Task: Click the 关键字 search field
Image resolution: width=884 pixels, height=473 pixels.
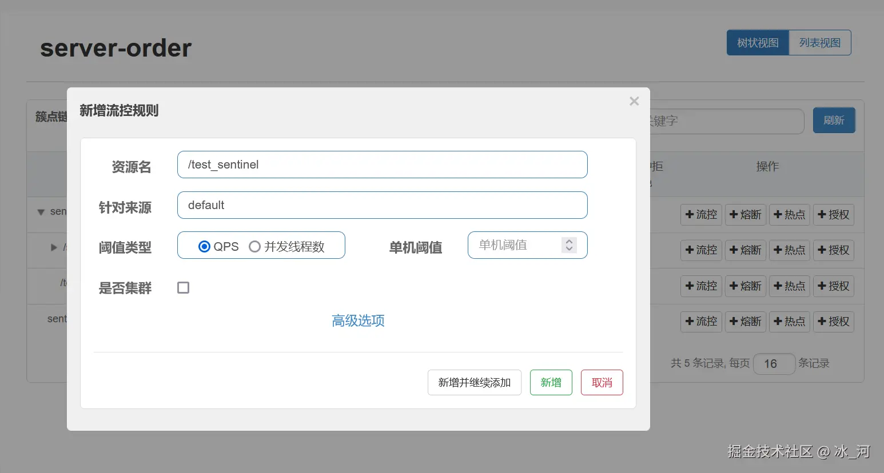Action: (727, 121)
